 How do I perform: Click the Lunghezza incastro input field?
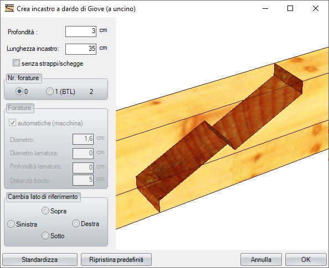tap(81, 49)
